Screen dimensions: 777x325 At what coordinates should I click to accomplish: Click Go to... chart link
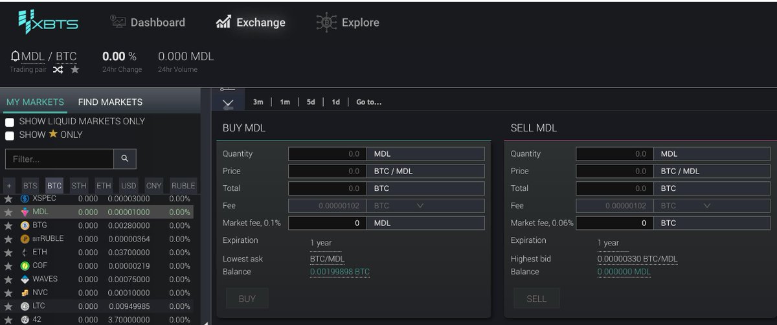368,102
